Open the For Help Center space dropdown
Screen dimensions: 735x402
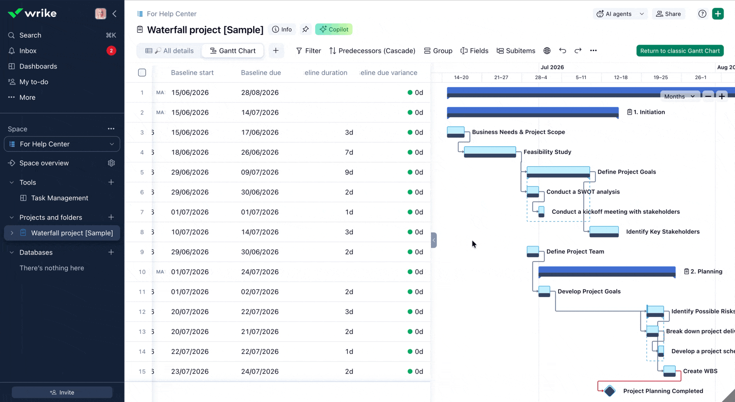click(x=62, y=144)
